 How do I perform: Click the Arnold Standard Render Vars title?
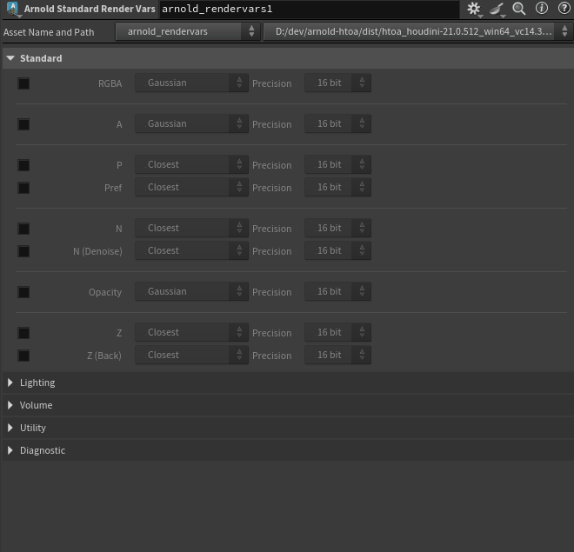[x=90, y=9]
